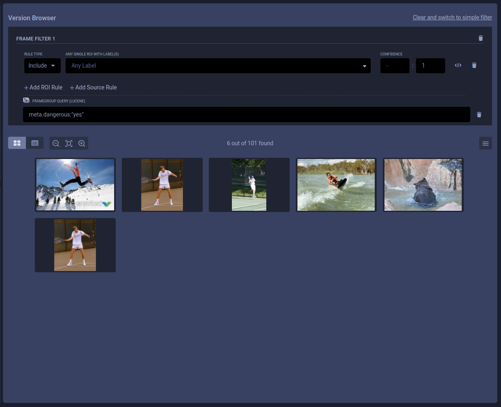Edit the meta.dangerous Lucene query field

click(x=246, y=114)
